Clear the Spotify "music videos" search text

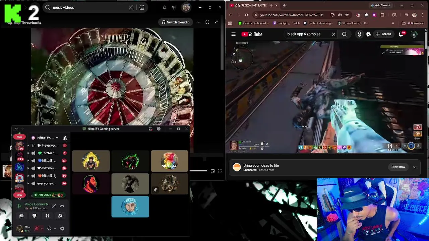click(x=131, y=7)
